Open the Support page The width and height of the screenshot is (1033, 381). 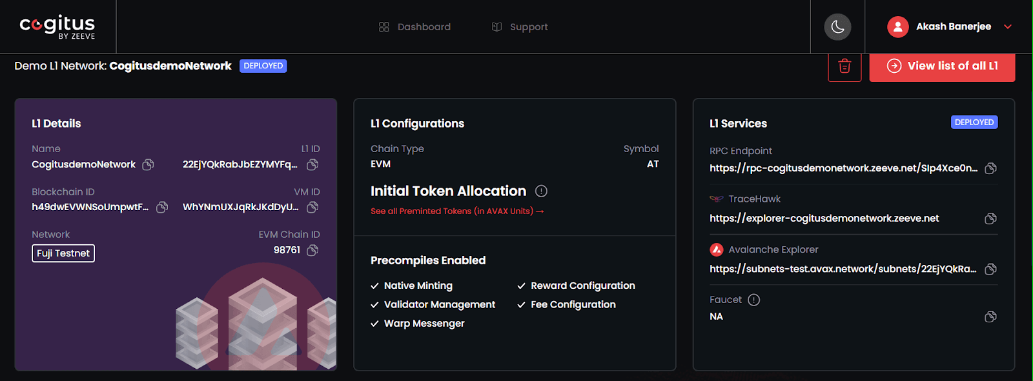pyautogui.click(x=520, y=27)
